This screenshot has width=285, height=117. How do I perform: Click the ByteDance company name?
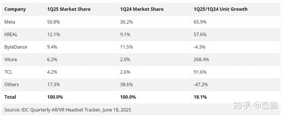(x=16, y=47)
